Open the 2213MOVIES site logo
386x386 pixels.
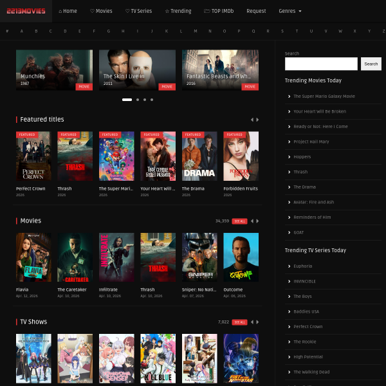[26, 11]
